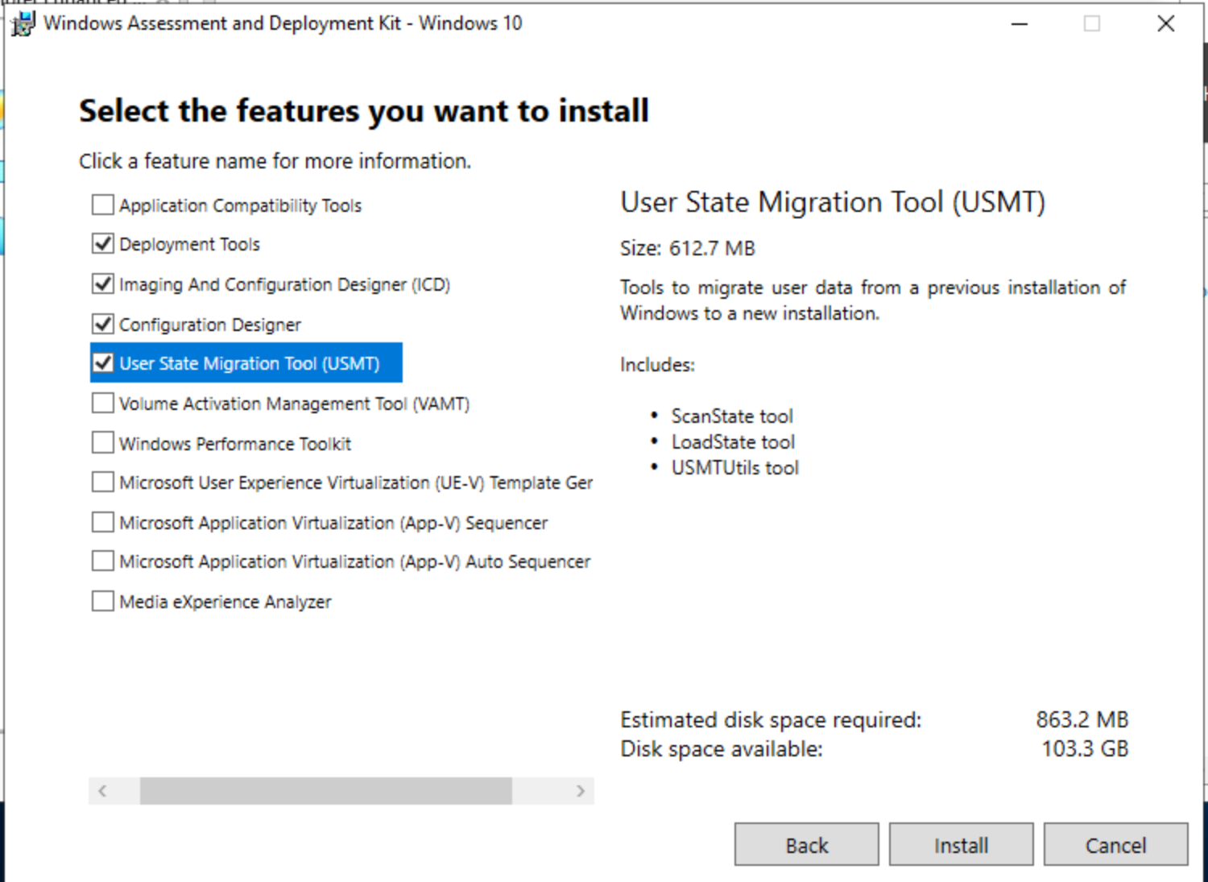
Task: Check Volume Activation Management Tool (VAMT) checkbox
Action: (103, 403)
